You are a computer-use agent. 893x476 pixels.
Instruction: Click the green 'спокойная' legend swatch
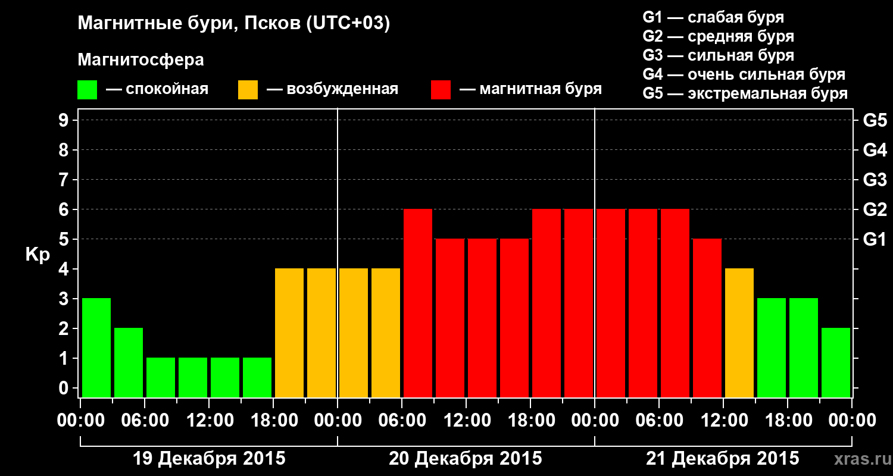pyautogui.click(x=87, y=90)
